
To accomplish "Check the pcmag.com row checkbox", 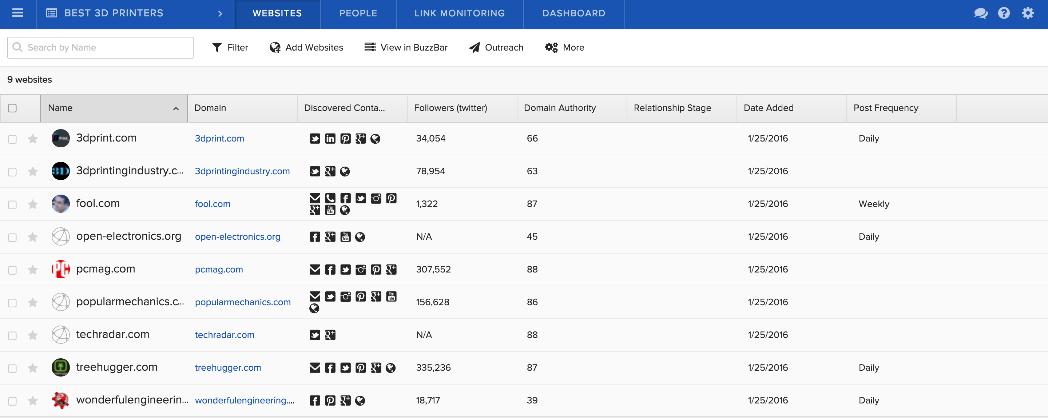I will (x=12, y=270).
